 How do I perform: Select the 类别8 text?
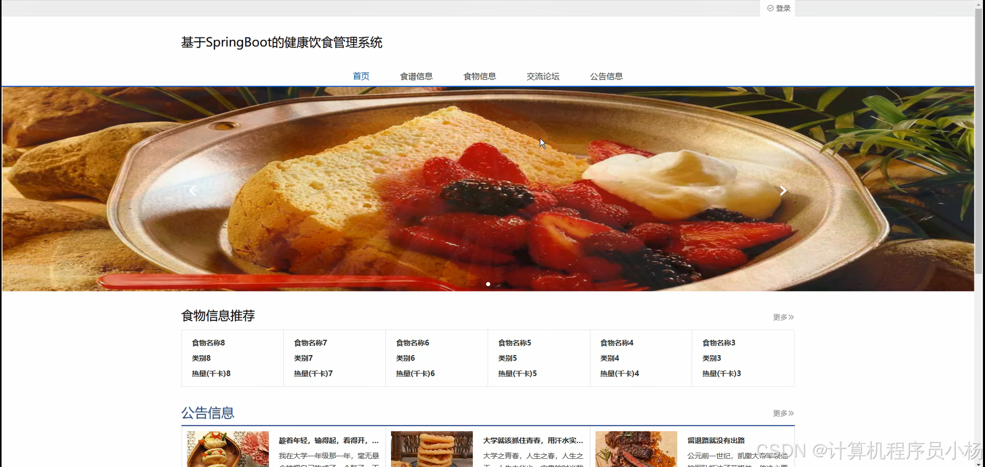coord(201,358)
